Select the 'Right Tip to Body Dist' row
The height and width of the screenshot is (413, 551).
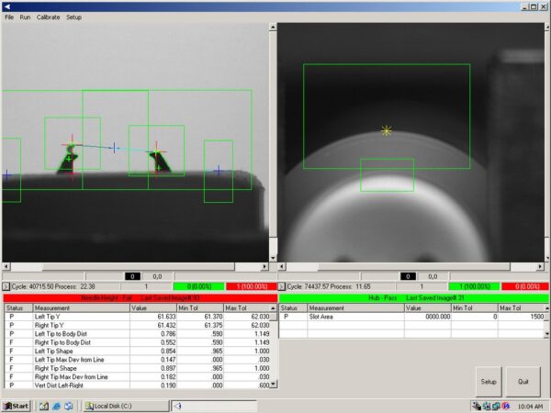(x=138, y=342)
